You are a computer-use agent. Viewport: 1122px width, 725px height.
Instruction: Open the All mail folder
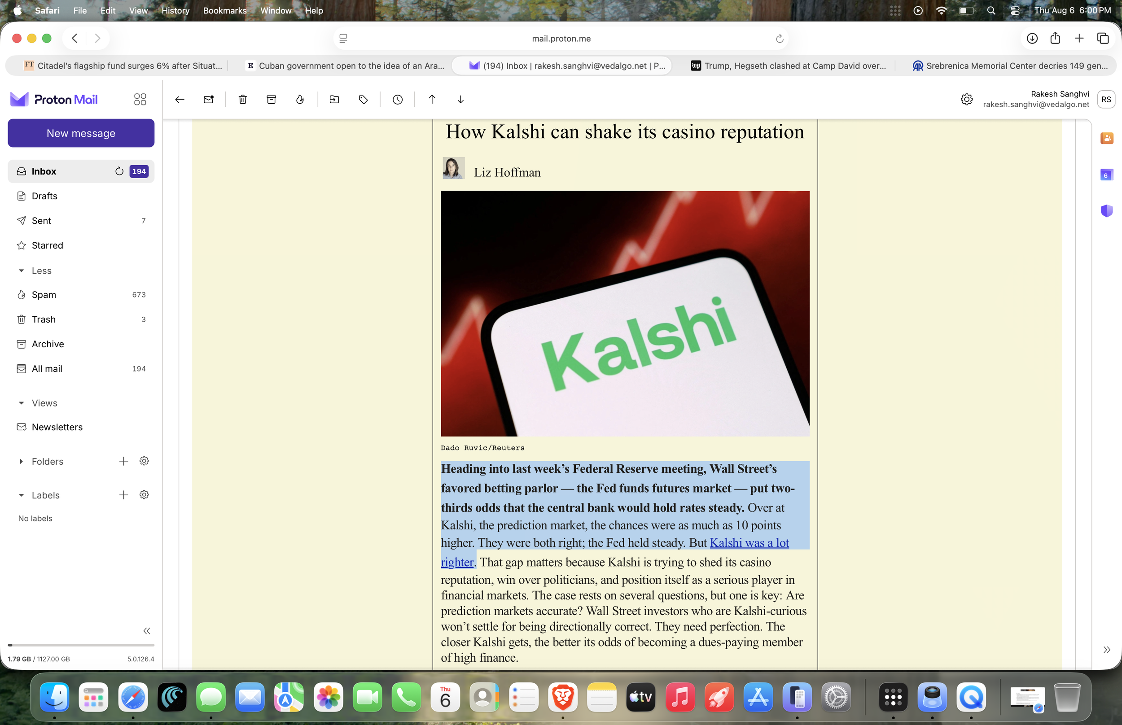pos(81,369)
